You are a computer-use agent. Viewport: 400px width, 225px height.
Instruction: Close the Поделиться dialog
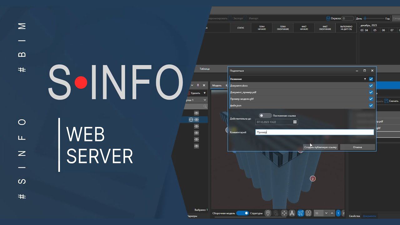coord(372,71)
